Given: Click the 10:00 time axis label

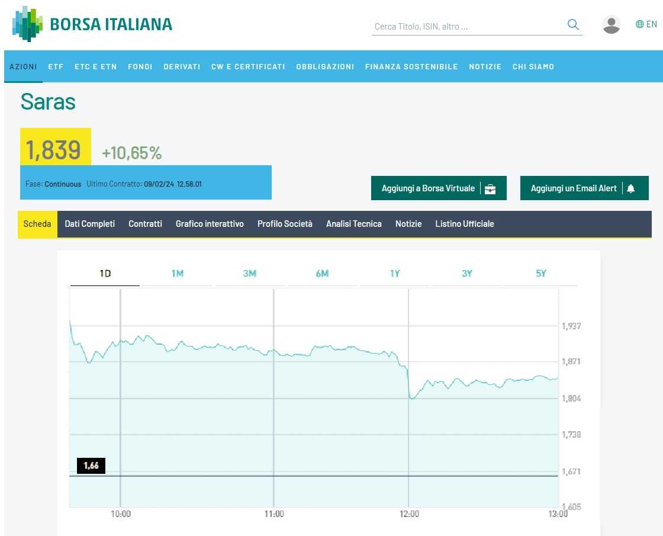Looking at the screenshot, I should click(x=121, y=514).
